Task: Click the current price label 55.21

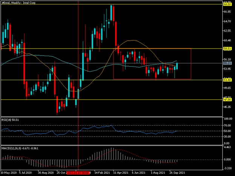Action: click(x=227, y=63)
